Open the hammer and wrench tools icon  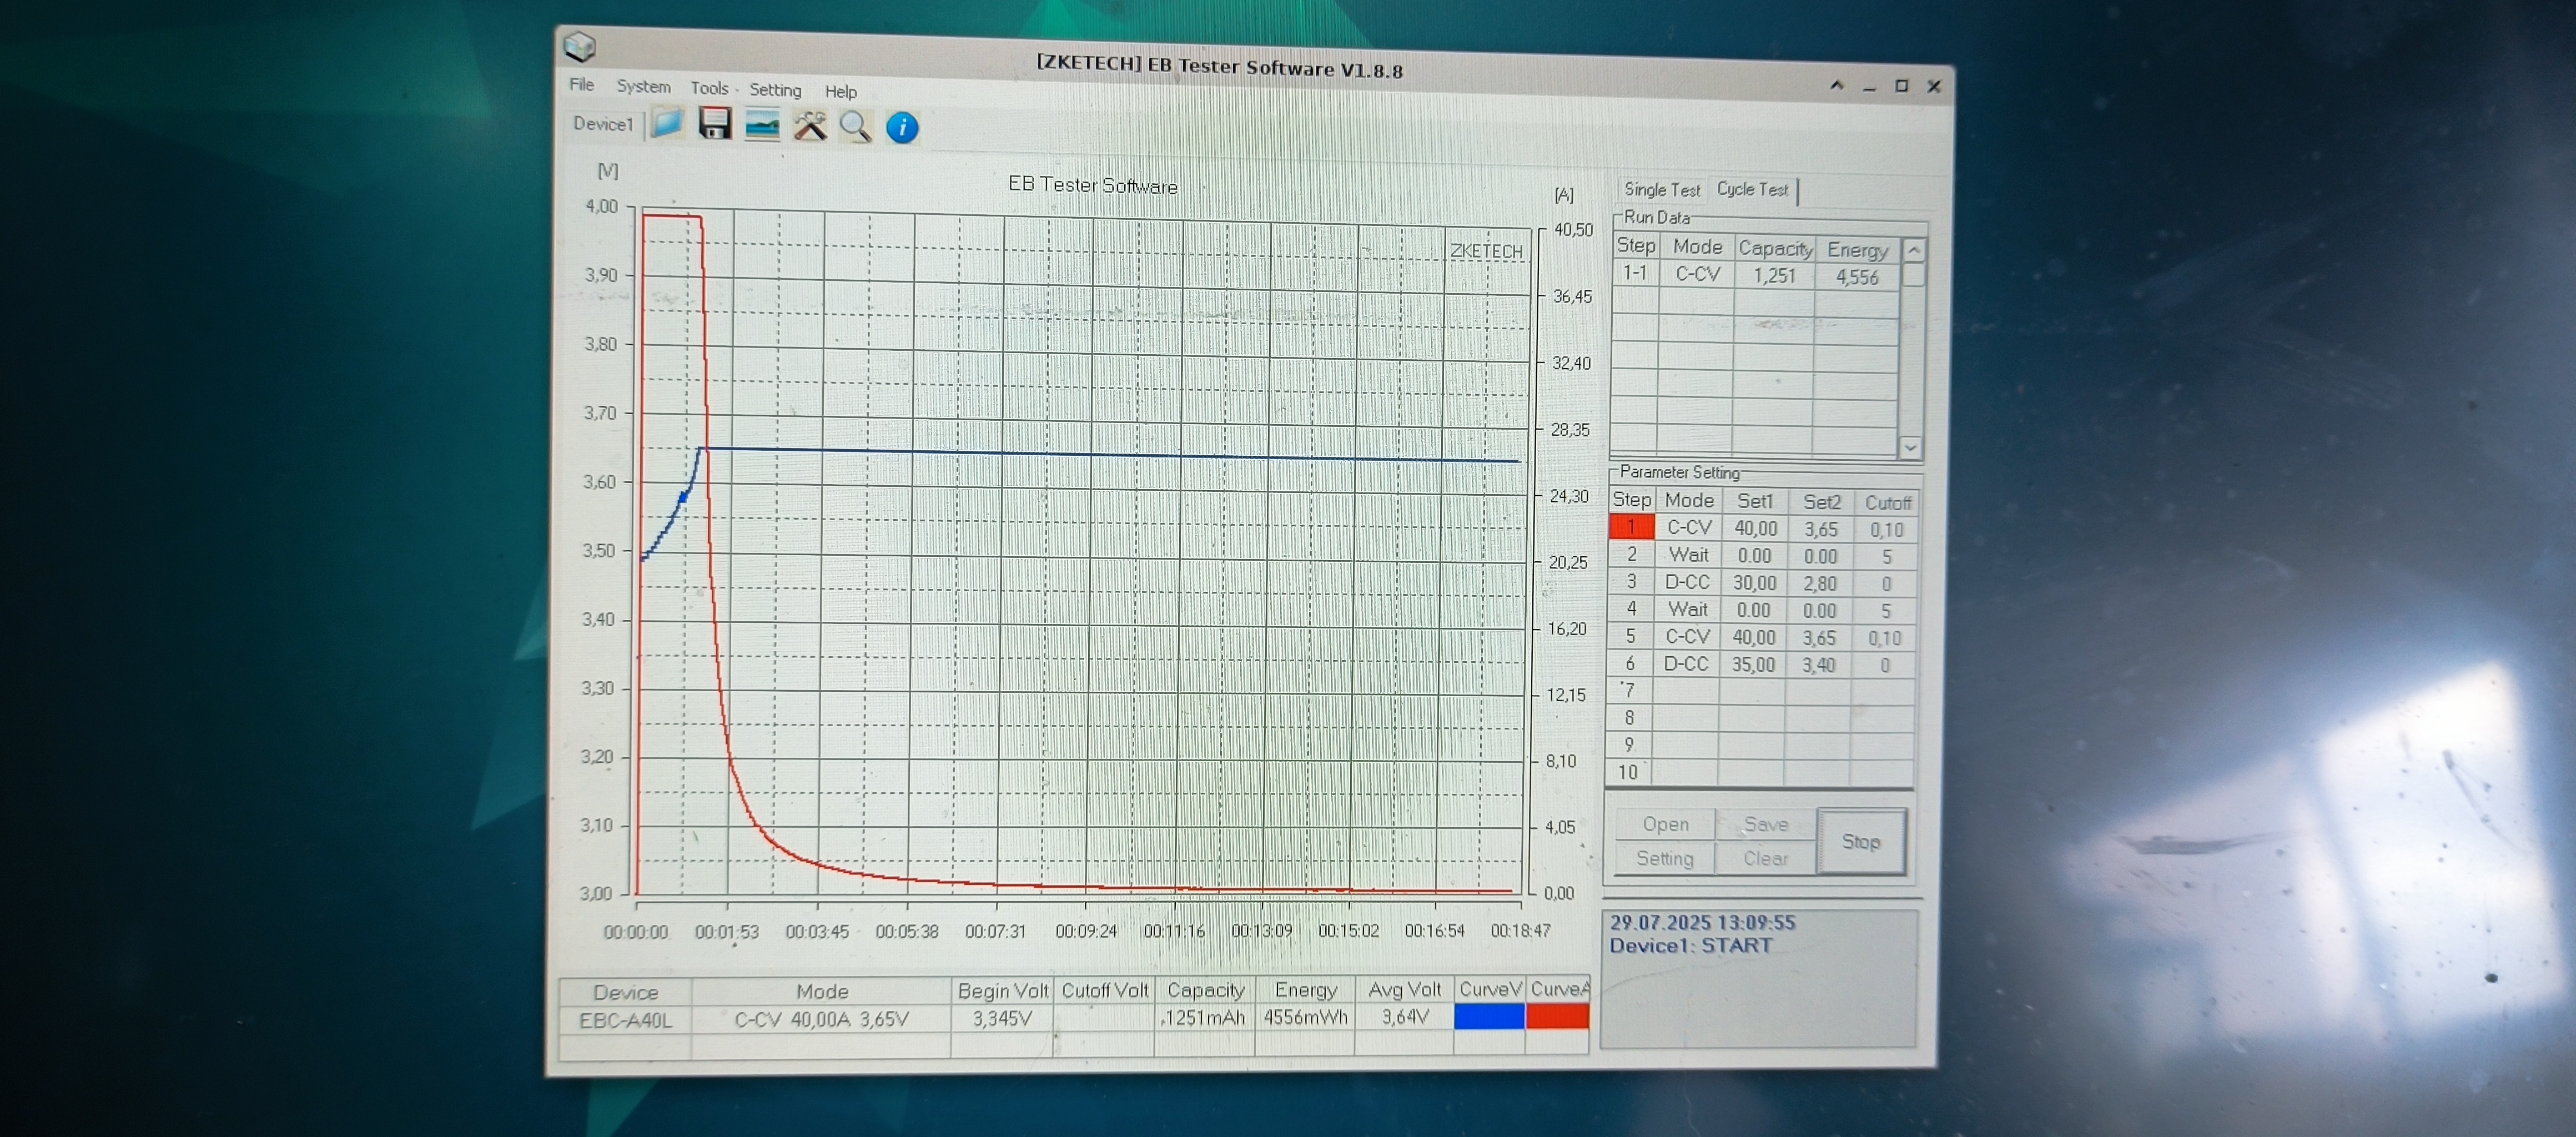[x=809, y=127]
